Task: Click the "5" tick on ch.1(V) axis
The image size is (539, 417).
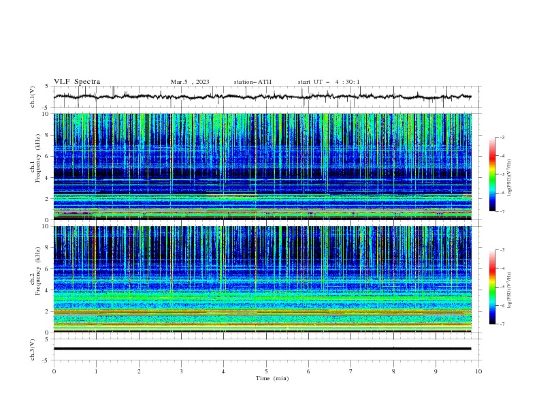Action: [x=47, y=87]
